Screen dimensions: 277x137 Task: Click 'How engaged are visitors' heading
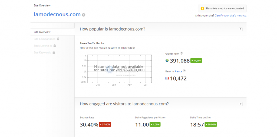124,104
